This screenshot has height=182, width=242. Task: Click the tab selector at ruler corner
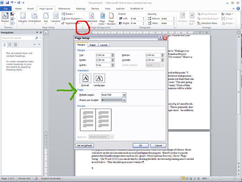(46, 32)
